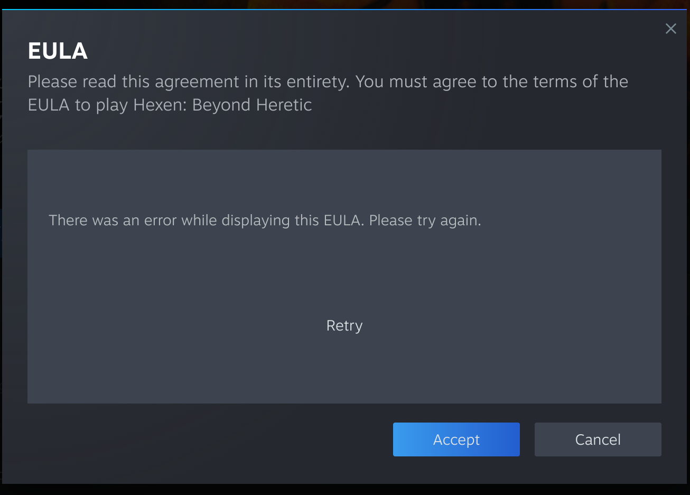This screenshot has width=690, height=495.
Task: Click the bold EULA heading
Action: [x=58, y=51]
